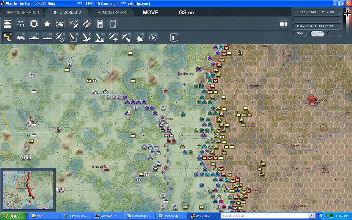Viewport: 352px width, 220px height.
Task: Click the upward arrow box icon
Action: (174, 37)
